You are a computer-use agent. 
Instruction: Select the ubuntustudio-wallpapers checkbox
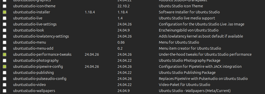pyautogui.click(x=5, y=91)
